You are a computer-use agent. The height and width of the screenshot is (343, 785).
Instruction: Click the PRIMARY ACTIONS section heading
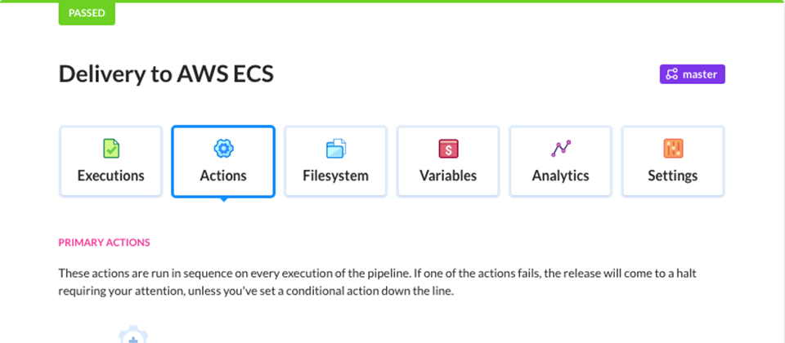point(104,243)
